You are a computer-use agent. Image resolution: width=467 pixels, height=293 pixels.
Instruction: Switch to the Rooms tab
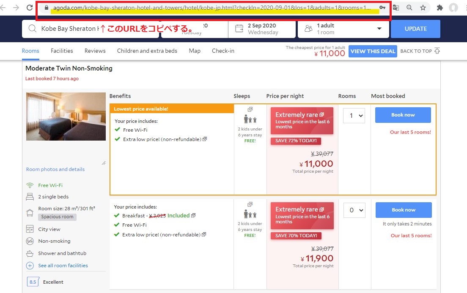click(x=30, y=51)
